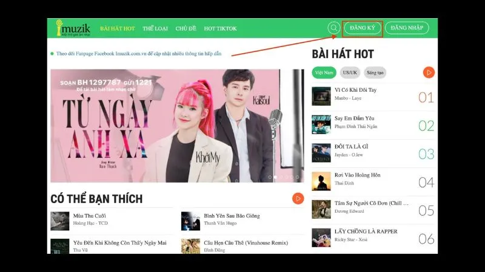Select the Việt Nam chart tab
485x272 pixels.
point(324,73)
